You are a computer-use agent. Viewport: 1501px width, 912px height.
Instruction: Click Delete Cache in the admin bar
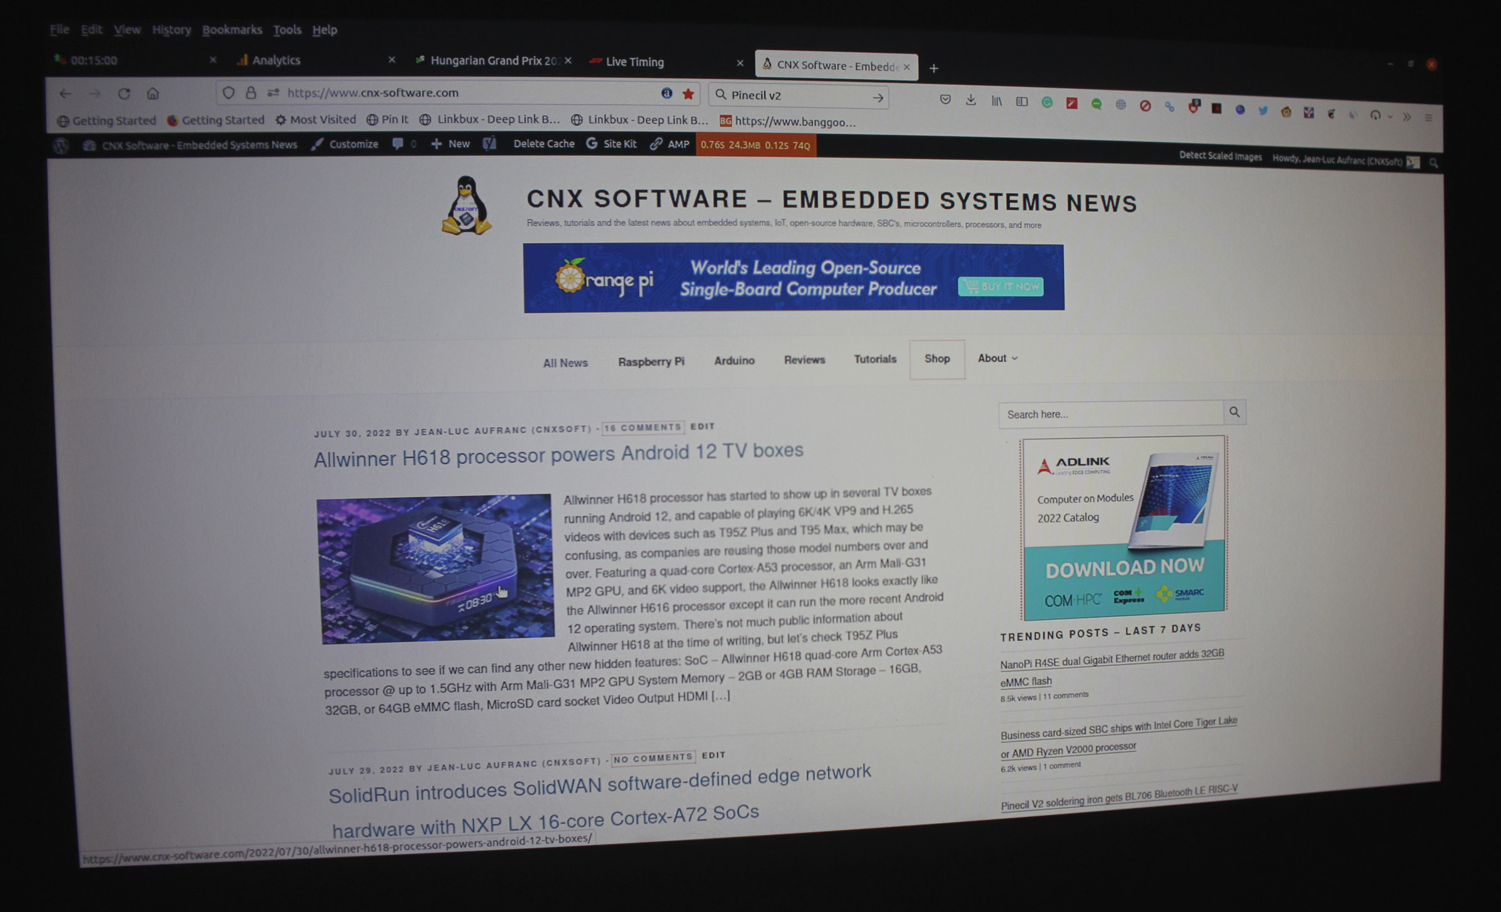tap(543, 144)
